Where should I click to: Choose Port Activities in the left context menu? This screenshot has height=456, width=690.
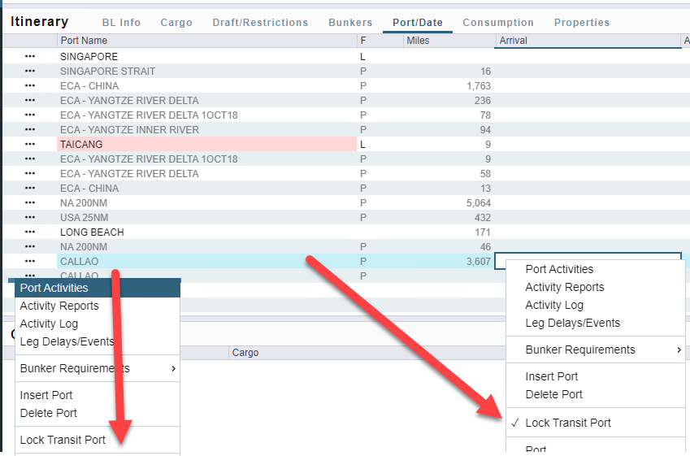coord(54,288)
